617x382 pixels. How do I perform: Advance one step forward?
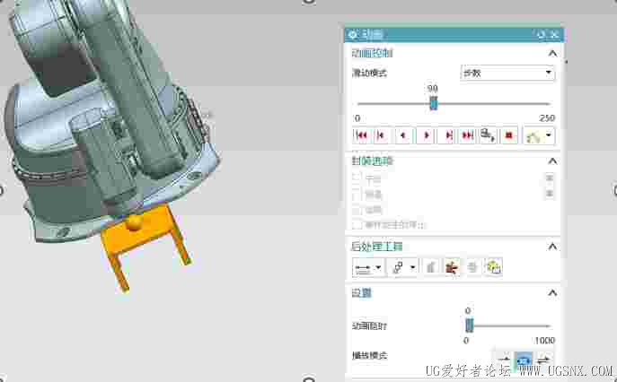tap(447, 135)
